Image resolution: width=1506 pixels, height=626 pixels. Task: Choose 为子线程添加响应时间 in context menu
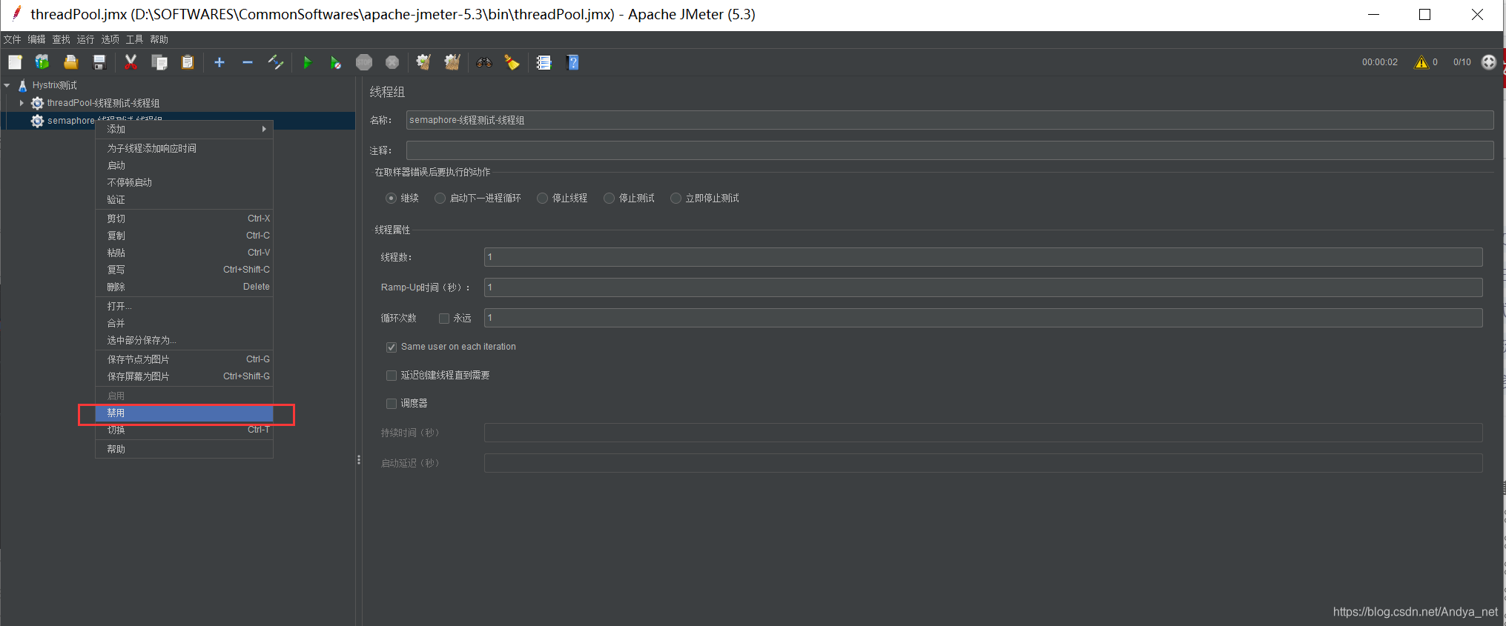(x=185, y=148)
